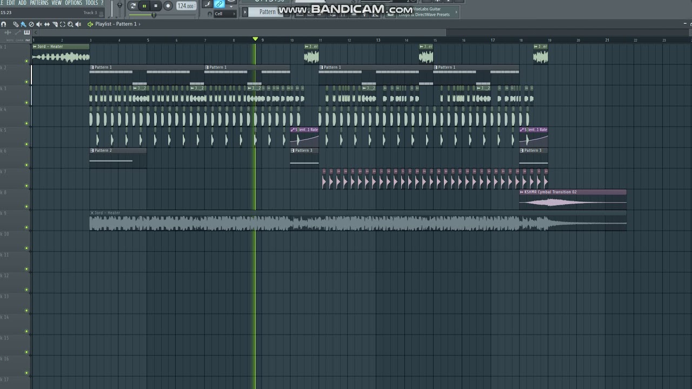
Task: Select the Delete tool in playlist toolbar
Action: pyautogui.click(x=31, y=24)
